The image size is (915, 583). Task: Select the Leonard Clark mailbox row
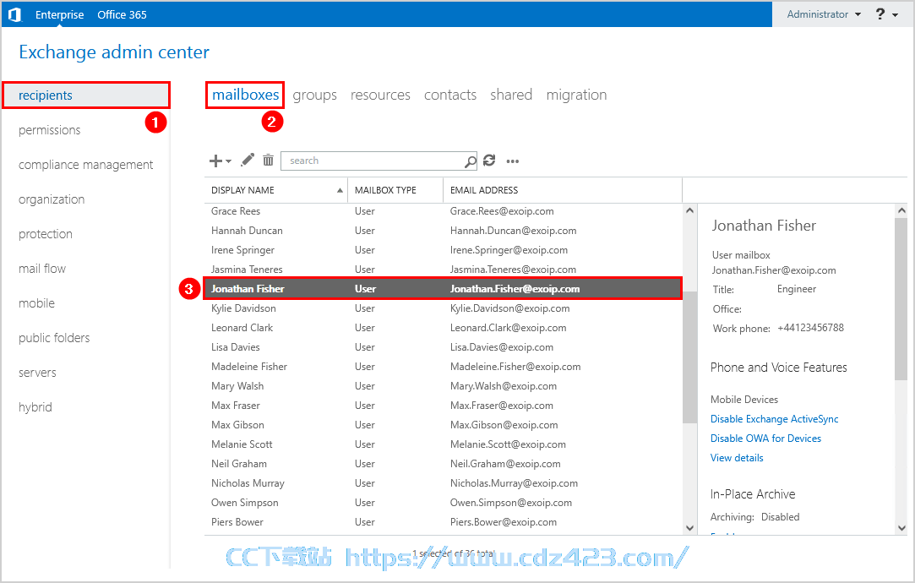coord(443,327)
